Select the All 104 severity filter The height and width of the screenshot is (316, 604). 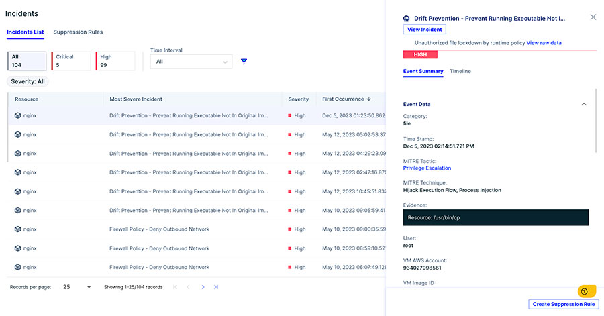(27, 61)
